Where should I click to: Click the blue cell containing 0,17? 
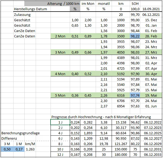(x=19, y=149)
